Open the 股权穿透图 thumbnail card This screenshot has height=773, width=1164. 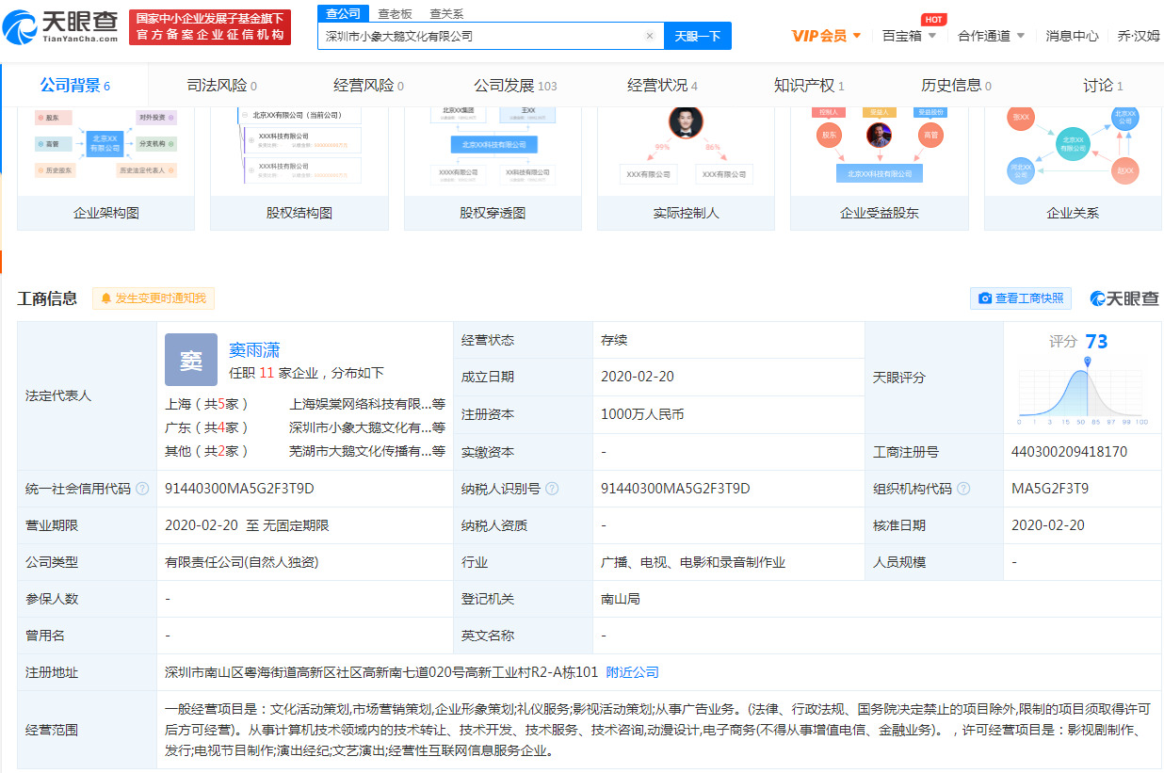click(493, 169)
